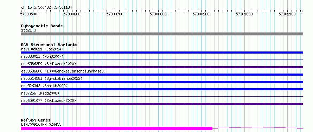The height and width of the screenshot is (132, 313).
Task: Open variant nsv1045611 (Coe2014) label
Action: pyautogui.click(x=42, y=49)
